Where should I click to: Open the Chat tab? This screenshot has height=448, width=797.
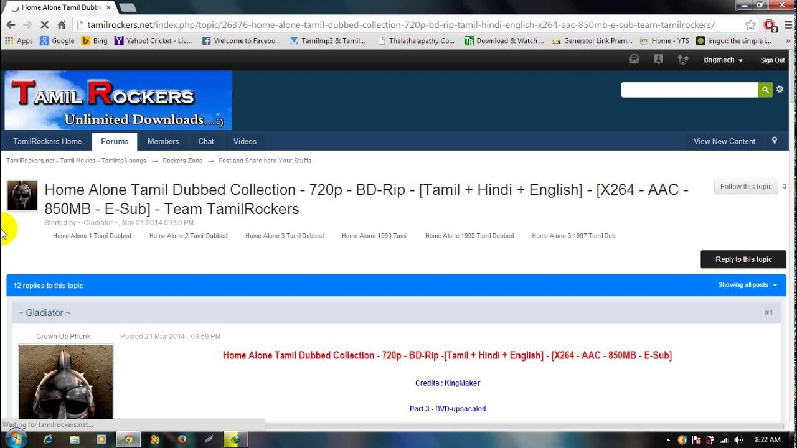coord(206,141)
